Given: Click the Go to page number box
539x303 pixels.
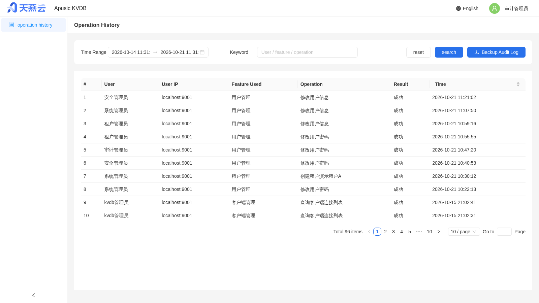Looking at the screenshot, I should [x=504, y=232].
